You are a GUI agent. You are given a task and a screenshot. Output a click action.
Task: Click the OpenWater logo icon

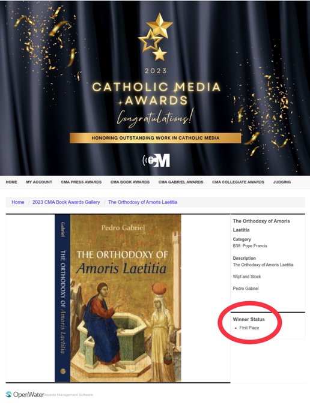[9, 394]
